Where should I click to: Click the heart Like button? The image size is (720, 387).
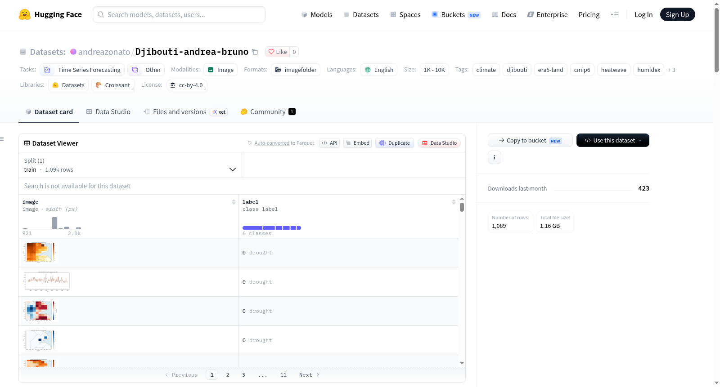(277, 52)
